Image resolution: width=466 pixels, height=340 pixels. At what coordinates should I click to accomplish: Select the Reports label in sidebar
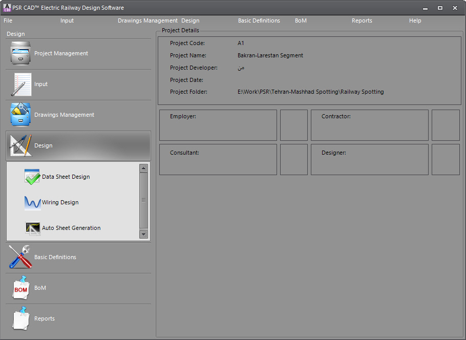coord(44,318)
